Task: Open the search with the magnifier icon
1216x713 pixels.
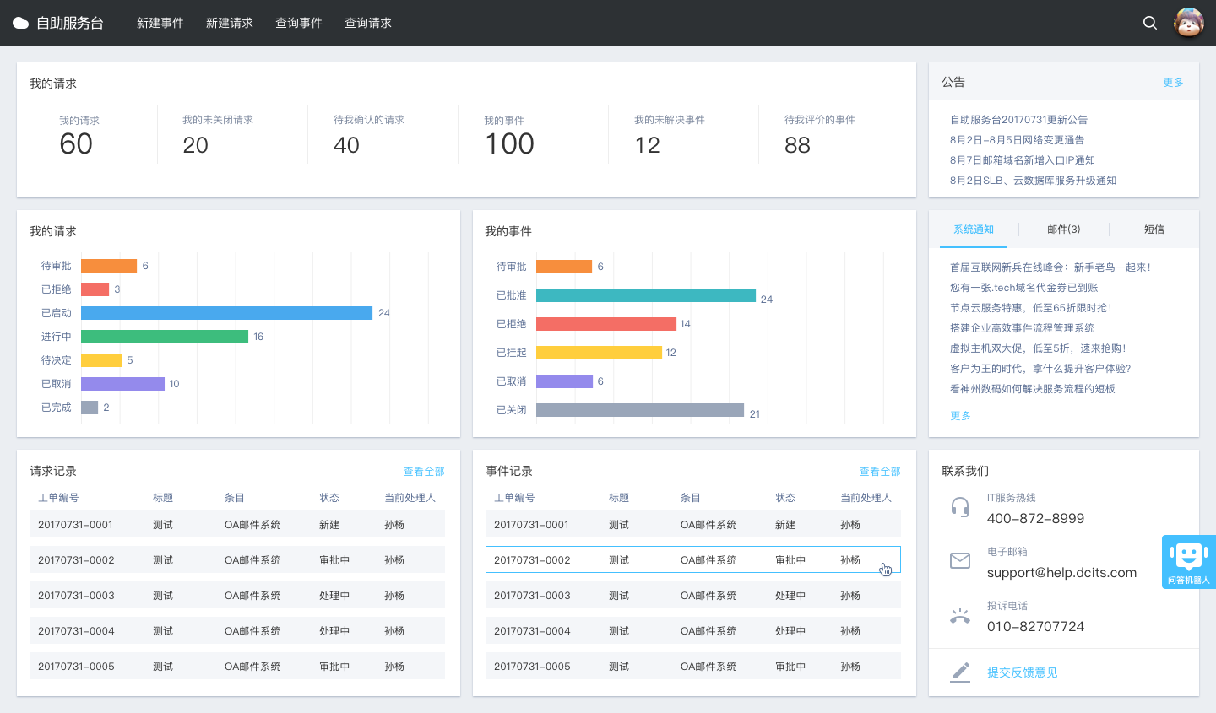Action: click(1149, 23)
